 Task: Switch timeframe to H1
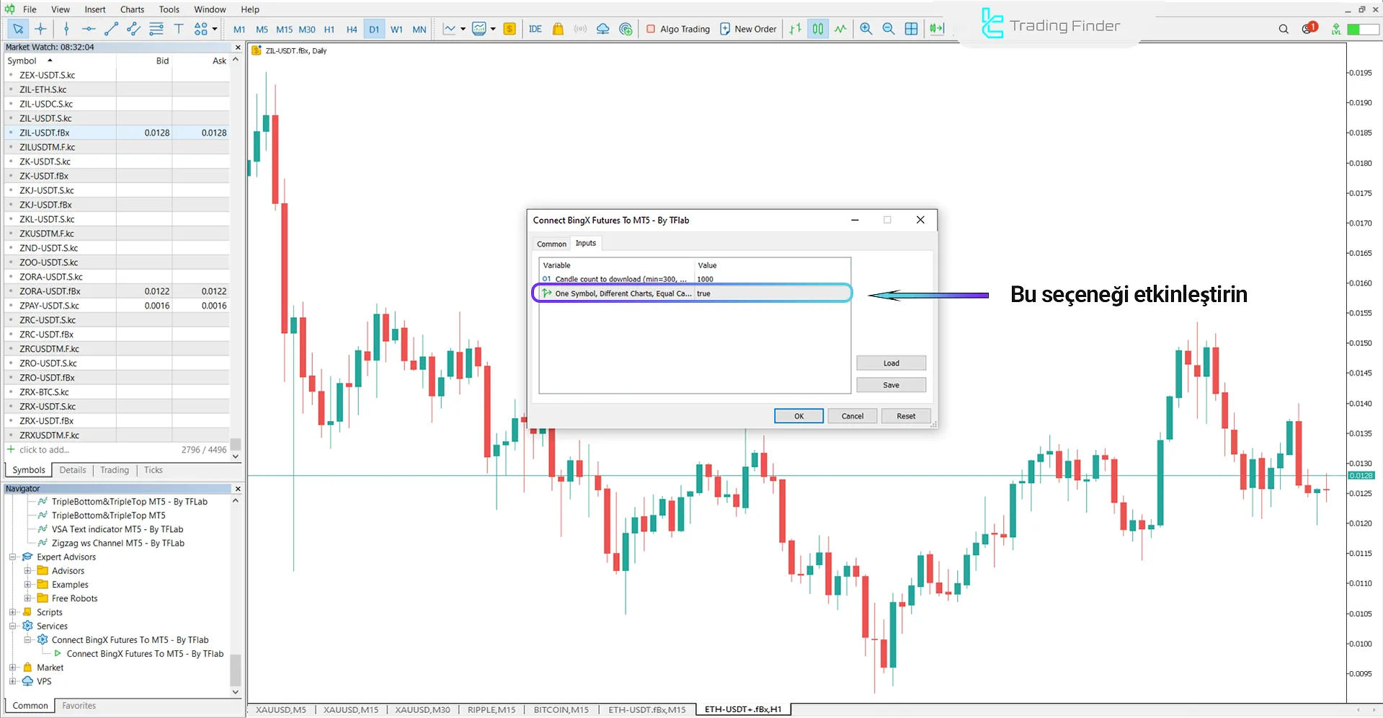pos(329,30)
